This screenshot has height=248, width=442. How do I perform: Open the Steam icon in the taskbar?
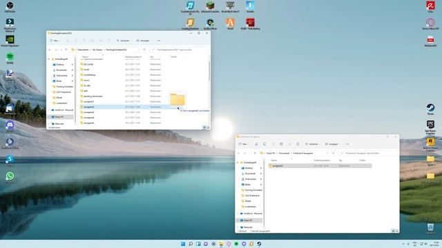[259, 244]
